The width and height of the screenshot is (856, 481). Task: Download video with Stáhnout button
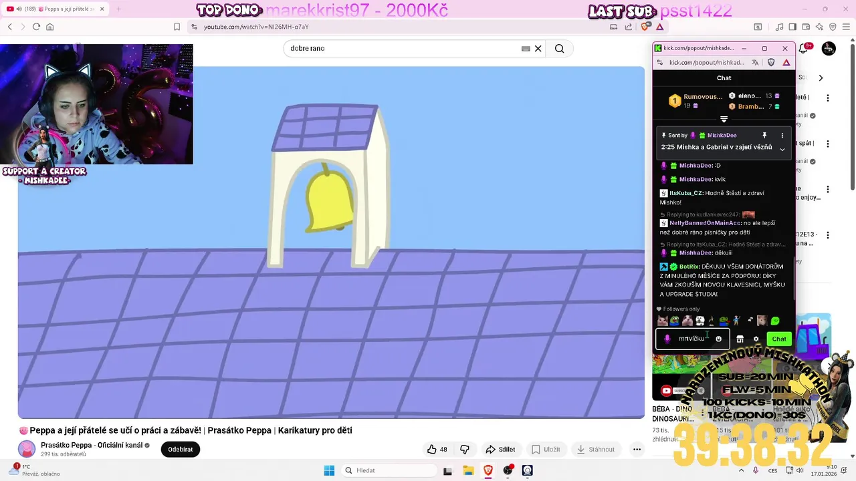click(595, 450)
